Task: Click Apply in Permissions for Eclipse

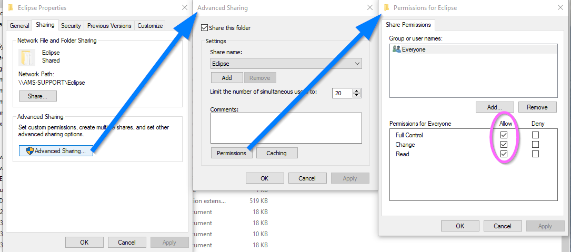Action: point(545,226)
